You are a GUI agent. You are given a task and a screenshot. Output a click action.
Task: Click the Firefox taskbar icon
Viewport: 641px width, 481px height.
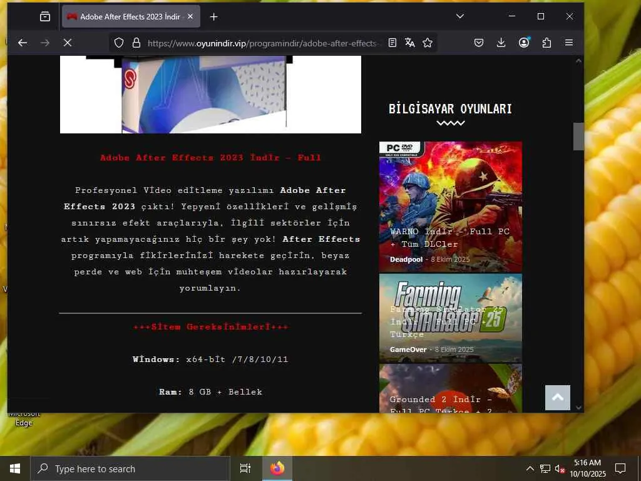(x=277, y=468)
